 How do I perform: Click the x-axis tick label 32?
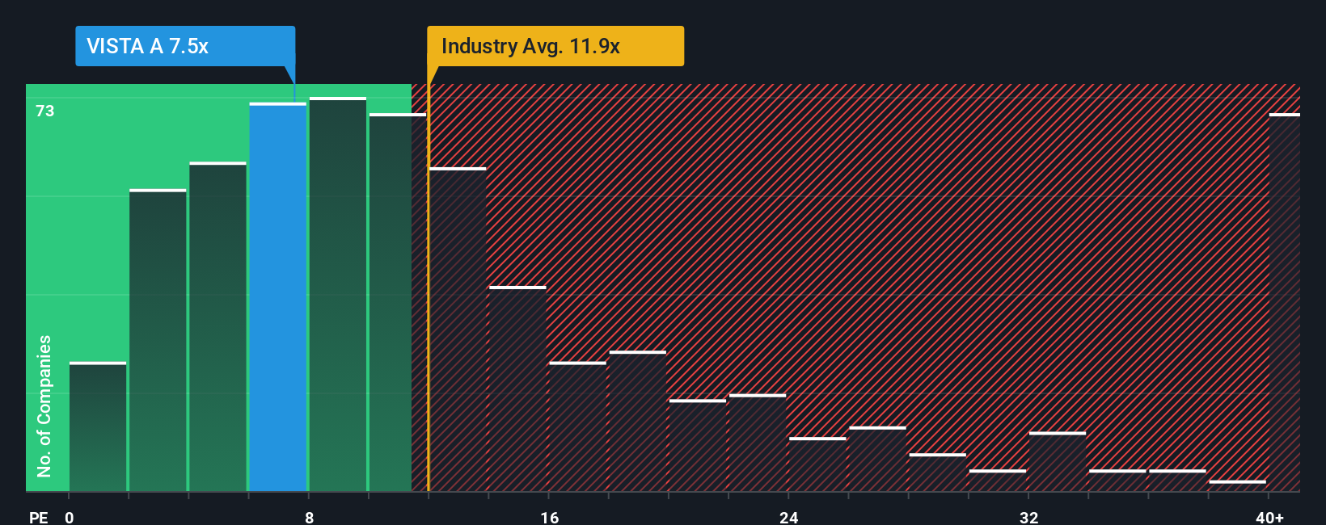click(x=1028, y=517)
